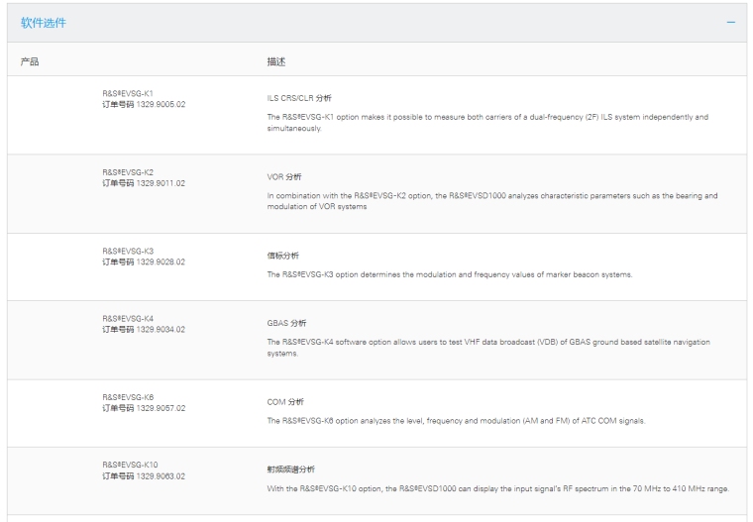Select the 产品 column header
The image size is (753, 522).
pos(30,61)
